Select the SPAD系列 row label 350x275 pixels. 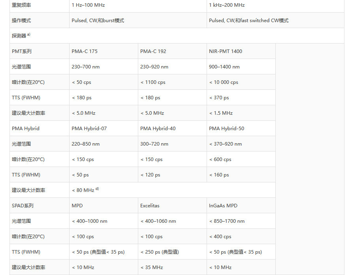click(23, 206)
